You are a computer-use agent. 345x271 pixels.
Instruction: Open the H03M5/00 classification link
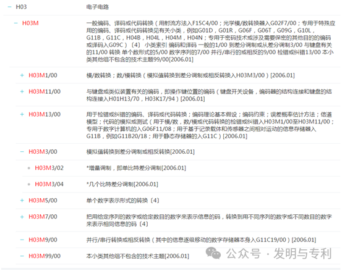click(43, 201)
